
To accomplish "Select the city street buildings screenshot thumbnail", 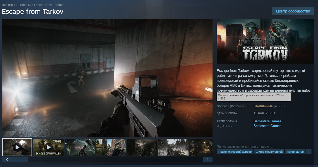I will (x=111, y=147).
